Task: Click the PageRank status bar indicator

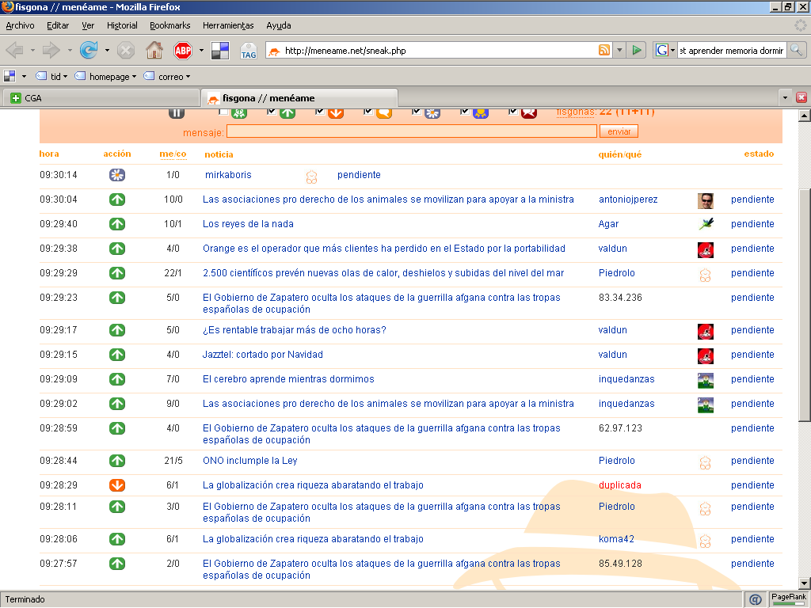Action: tap(788, 599)
